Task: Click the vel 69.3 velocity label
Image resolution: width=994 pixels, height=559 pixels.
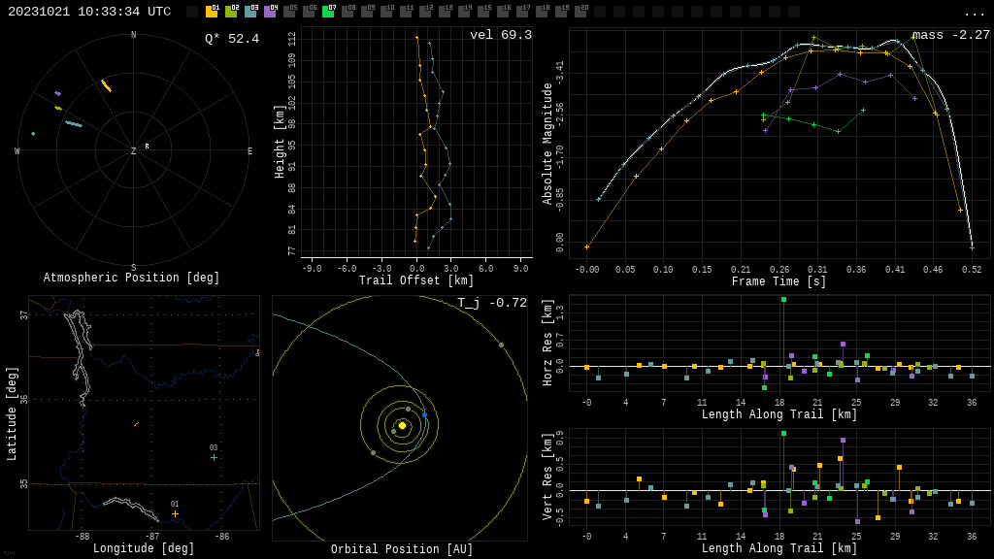Action: [x=500, y=35]
